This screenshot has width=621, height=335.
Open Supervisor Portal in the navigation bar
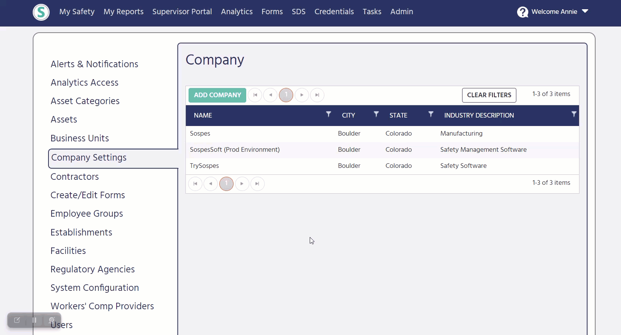point(182,12)
